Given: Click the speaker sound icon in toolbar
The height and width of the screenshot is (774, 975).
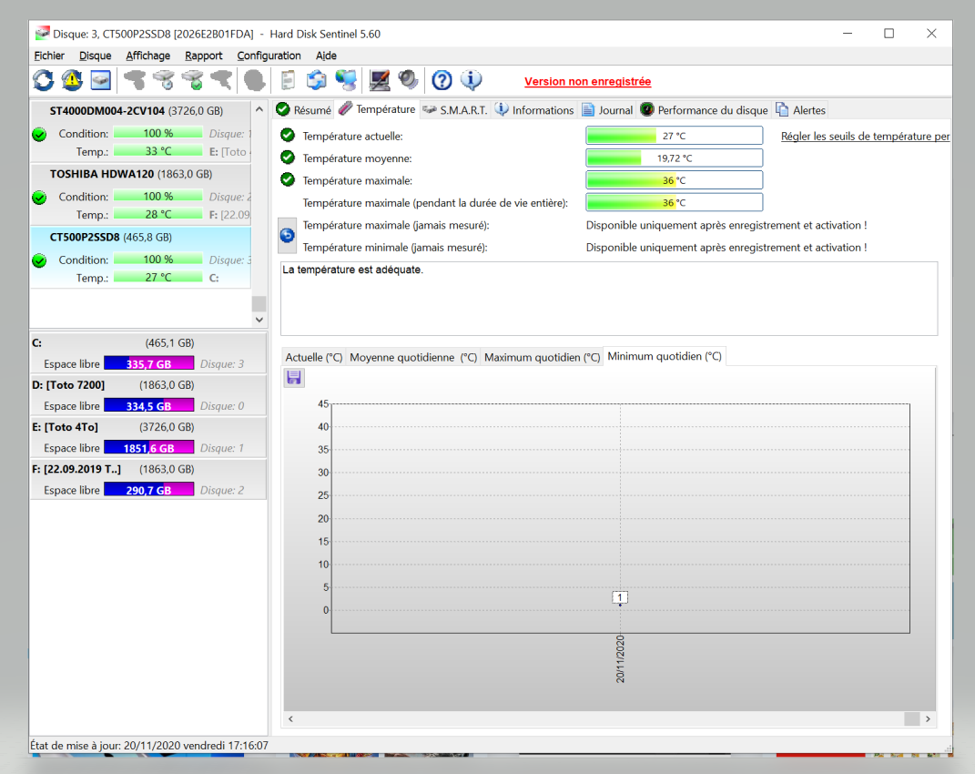Looking at the screenshot, I should point(409,80).
